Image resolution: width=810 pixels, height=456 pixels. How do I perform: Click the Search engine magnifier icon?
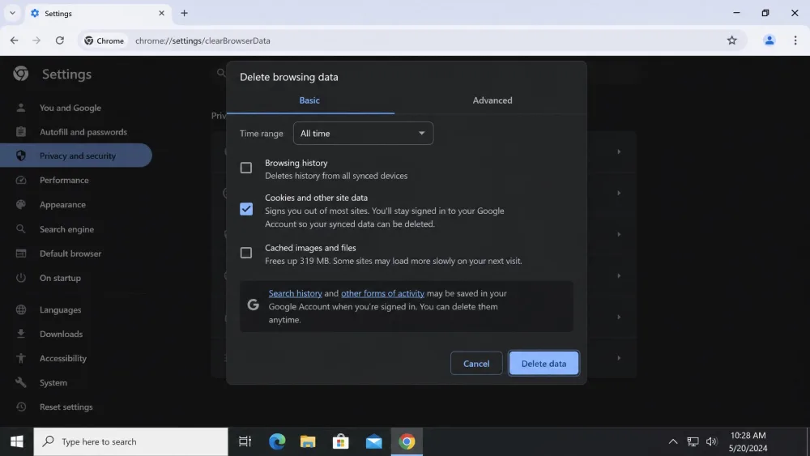tap(21, 228)
